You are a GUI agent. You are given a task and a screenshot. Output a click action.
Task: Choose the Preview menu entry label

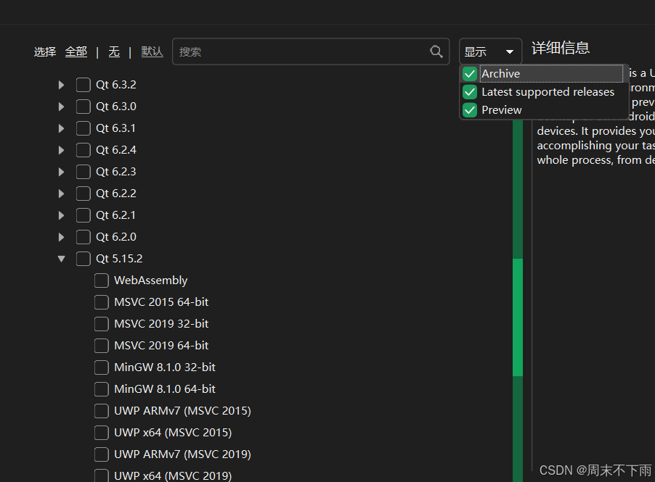[x=501, y=110]
